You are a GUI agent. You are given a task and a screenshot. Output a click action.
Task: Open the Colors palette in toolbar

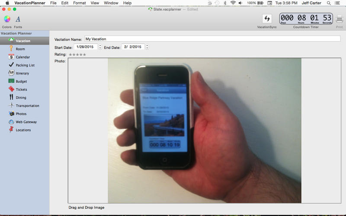7,19
